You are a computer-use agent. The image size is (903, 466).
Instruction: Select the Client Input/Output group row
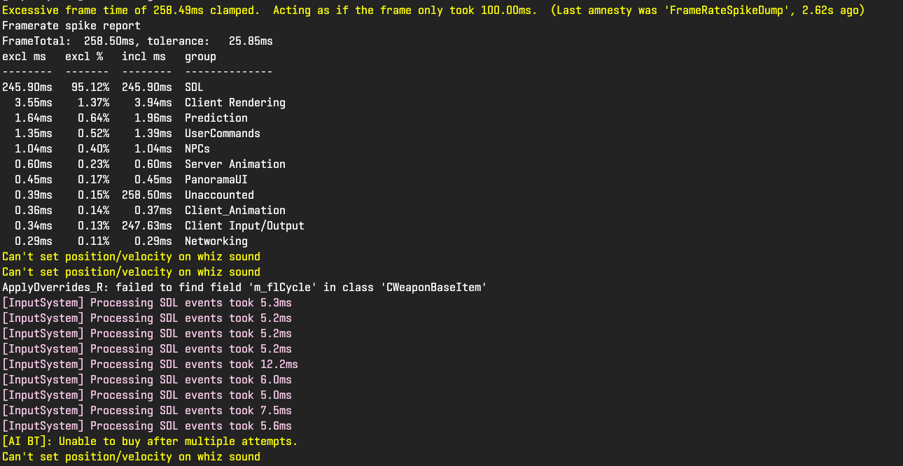244,226
